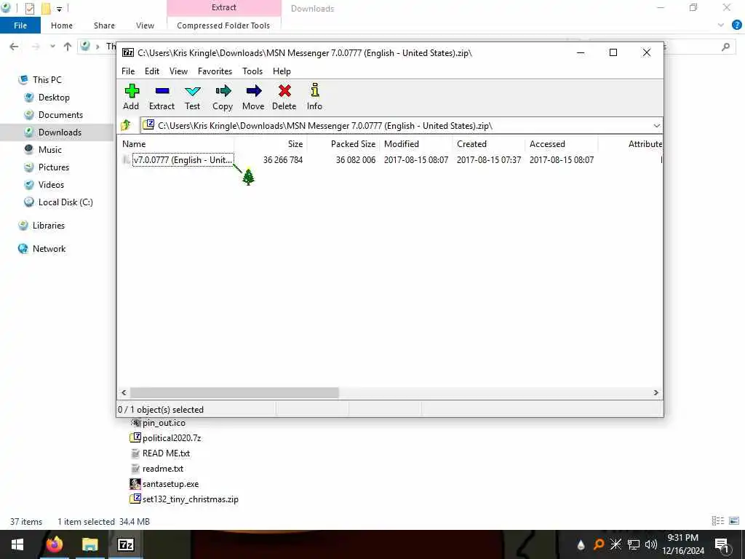Open the Tools menu
Viewport: 745px width, 559px height.
(252, 71)
